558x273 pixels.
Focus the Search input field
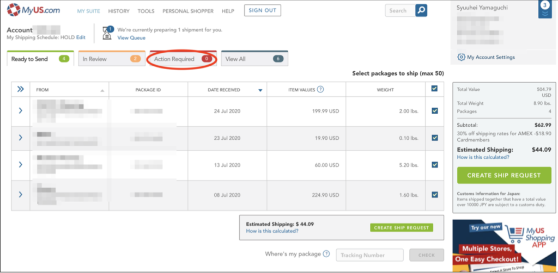401,10
